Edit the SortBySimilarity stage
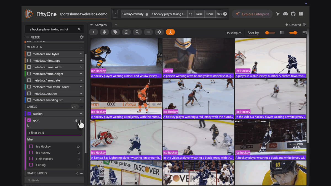Viewport: 331px width, 186px height. click(133, 14)
